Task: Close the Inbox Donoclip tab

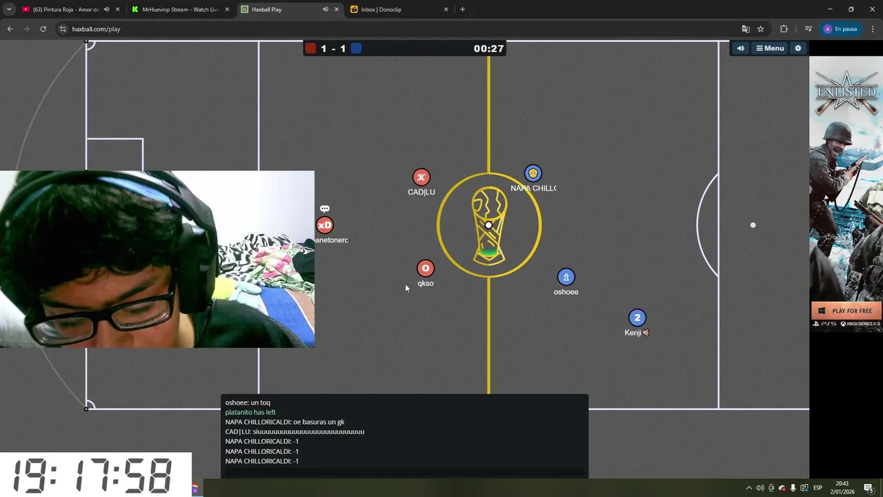Action: [446, 10]
